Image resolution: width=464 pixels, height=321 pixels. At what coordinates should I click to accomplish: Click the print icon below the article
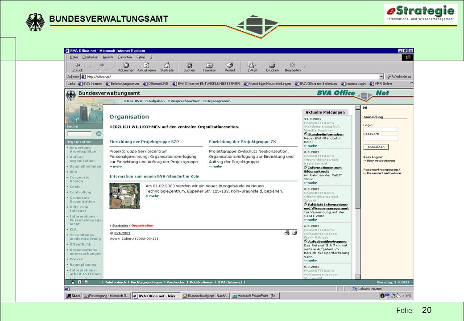(287, 233)
